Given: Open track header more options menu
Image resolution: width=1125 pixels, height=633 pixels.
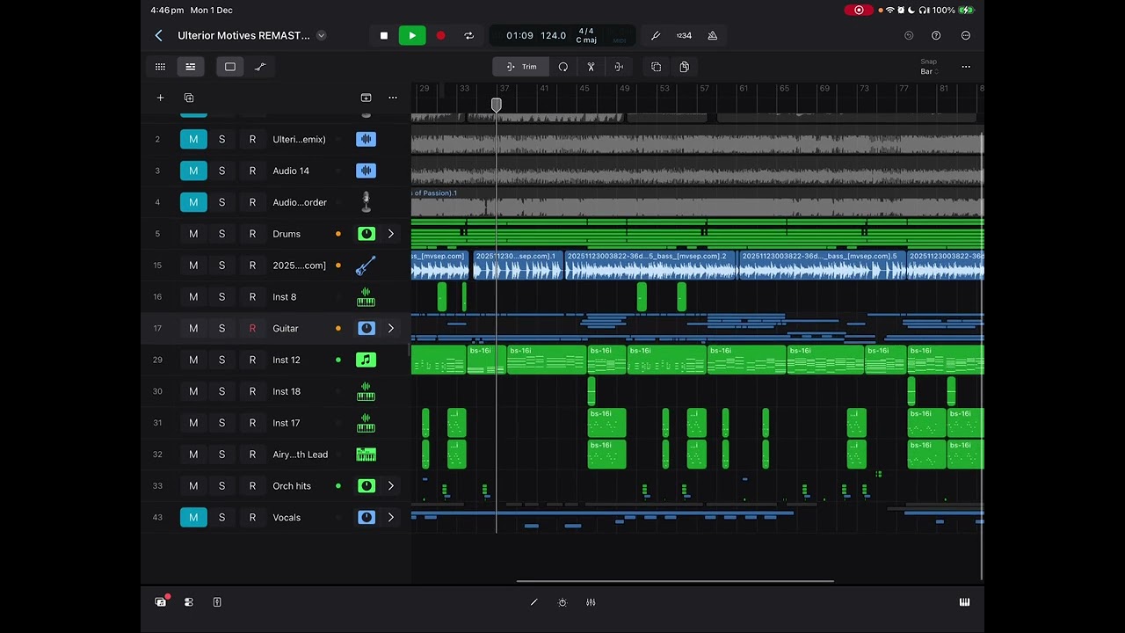Looking at the screenshot, I should (393, 98).
